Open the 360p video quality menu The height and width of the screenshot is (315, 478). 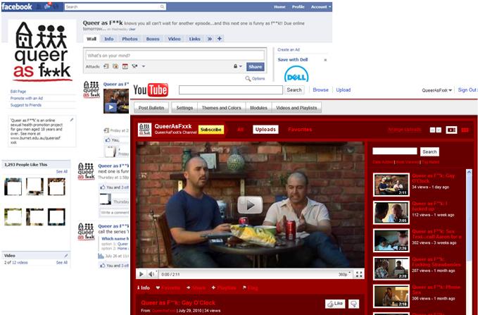click(x=343, y=274)
